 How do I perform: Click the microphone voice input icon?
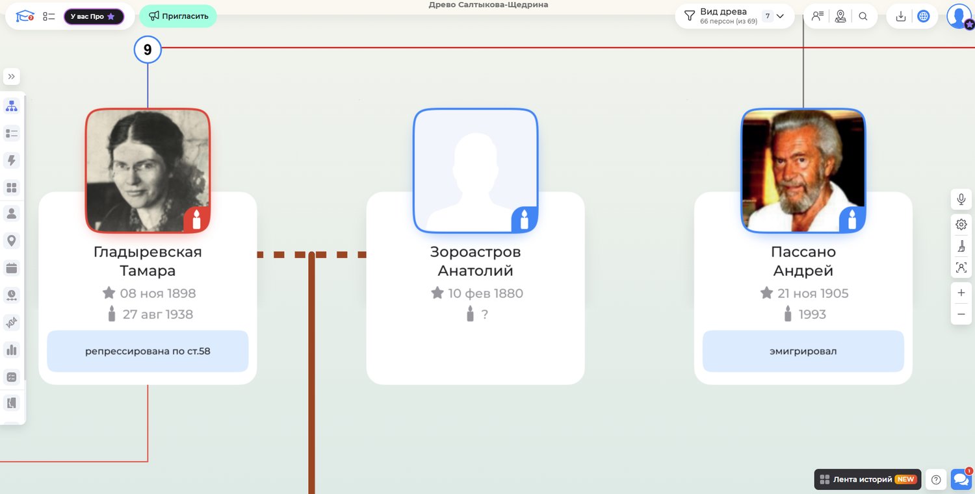coord(961,199)
